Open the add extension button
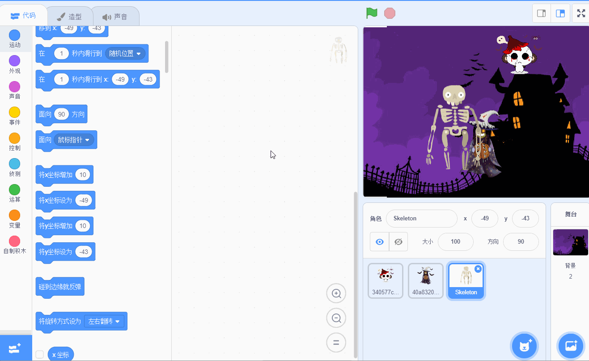The width and height of the screenshot is (589, 361). point(16,348)
